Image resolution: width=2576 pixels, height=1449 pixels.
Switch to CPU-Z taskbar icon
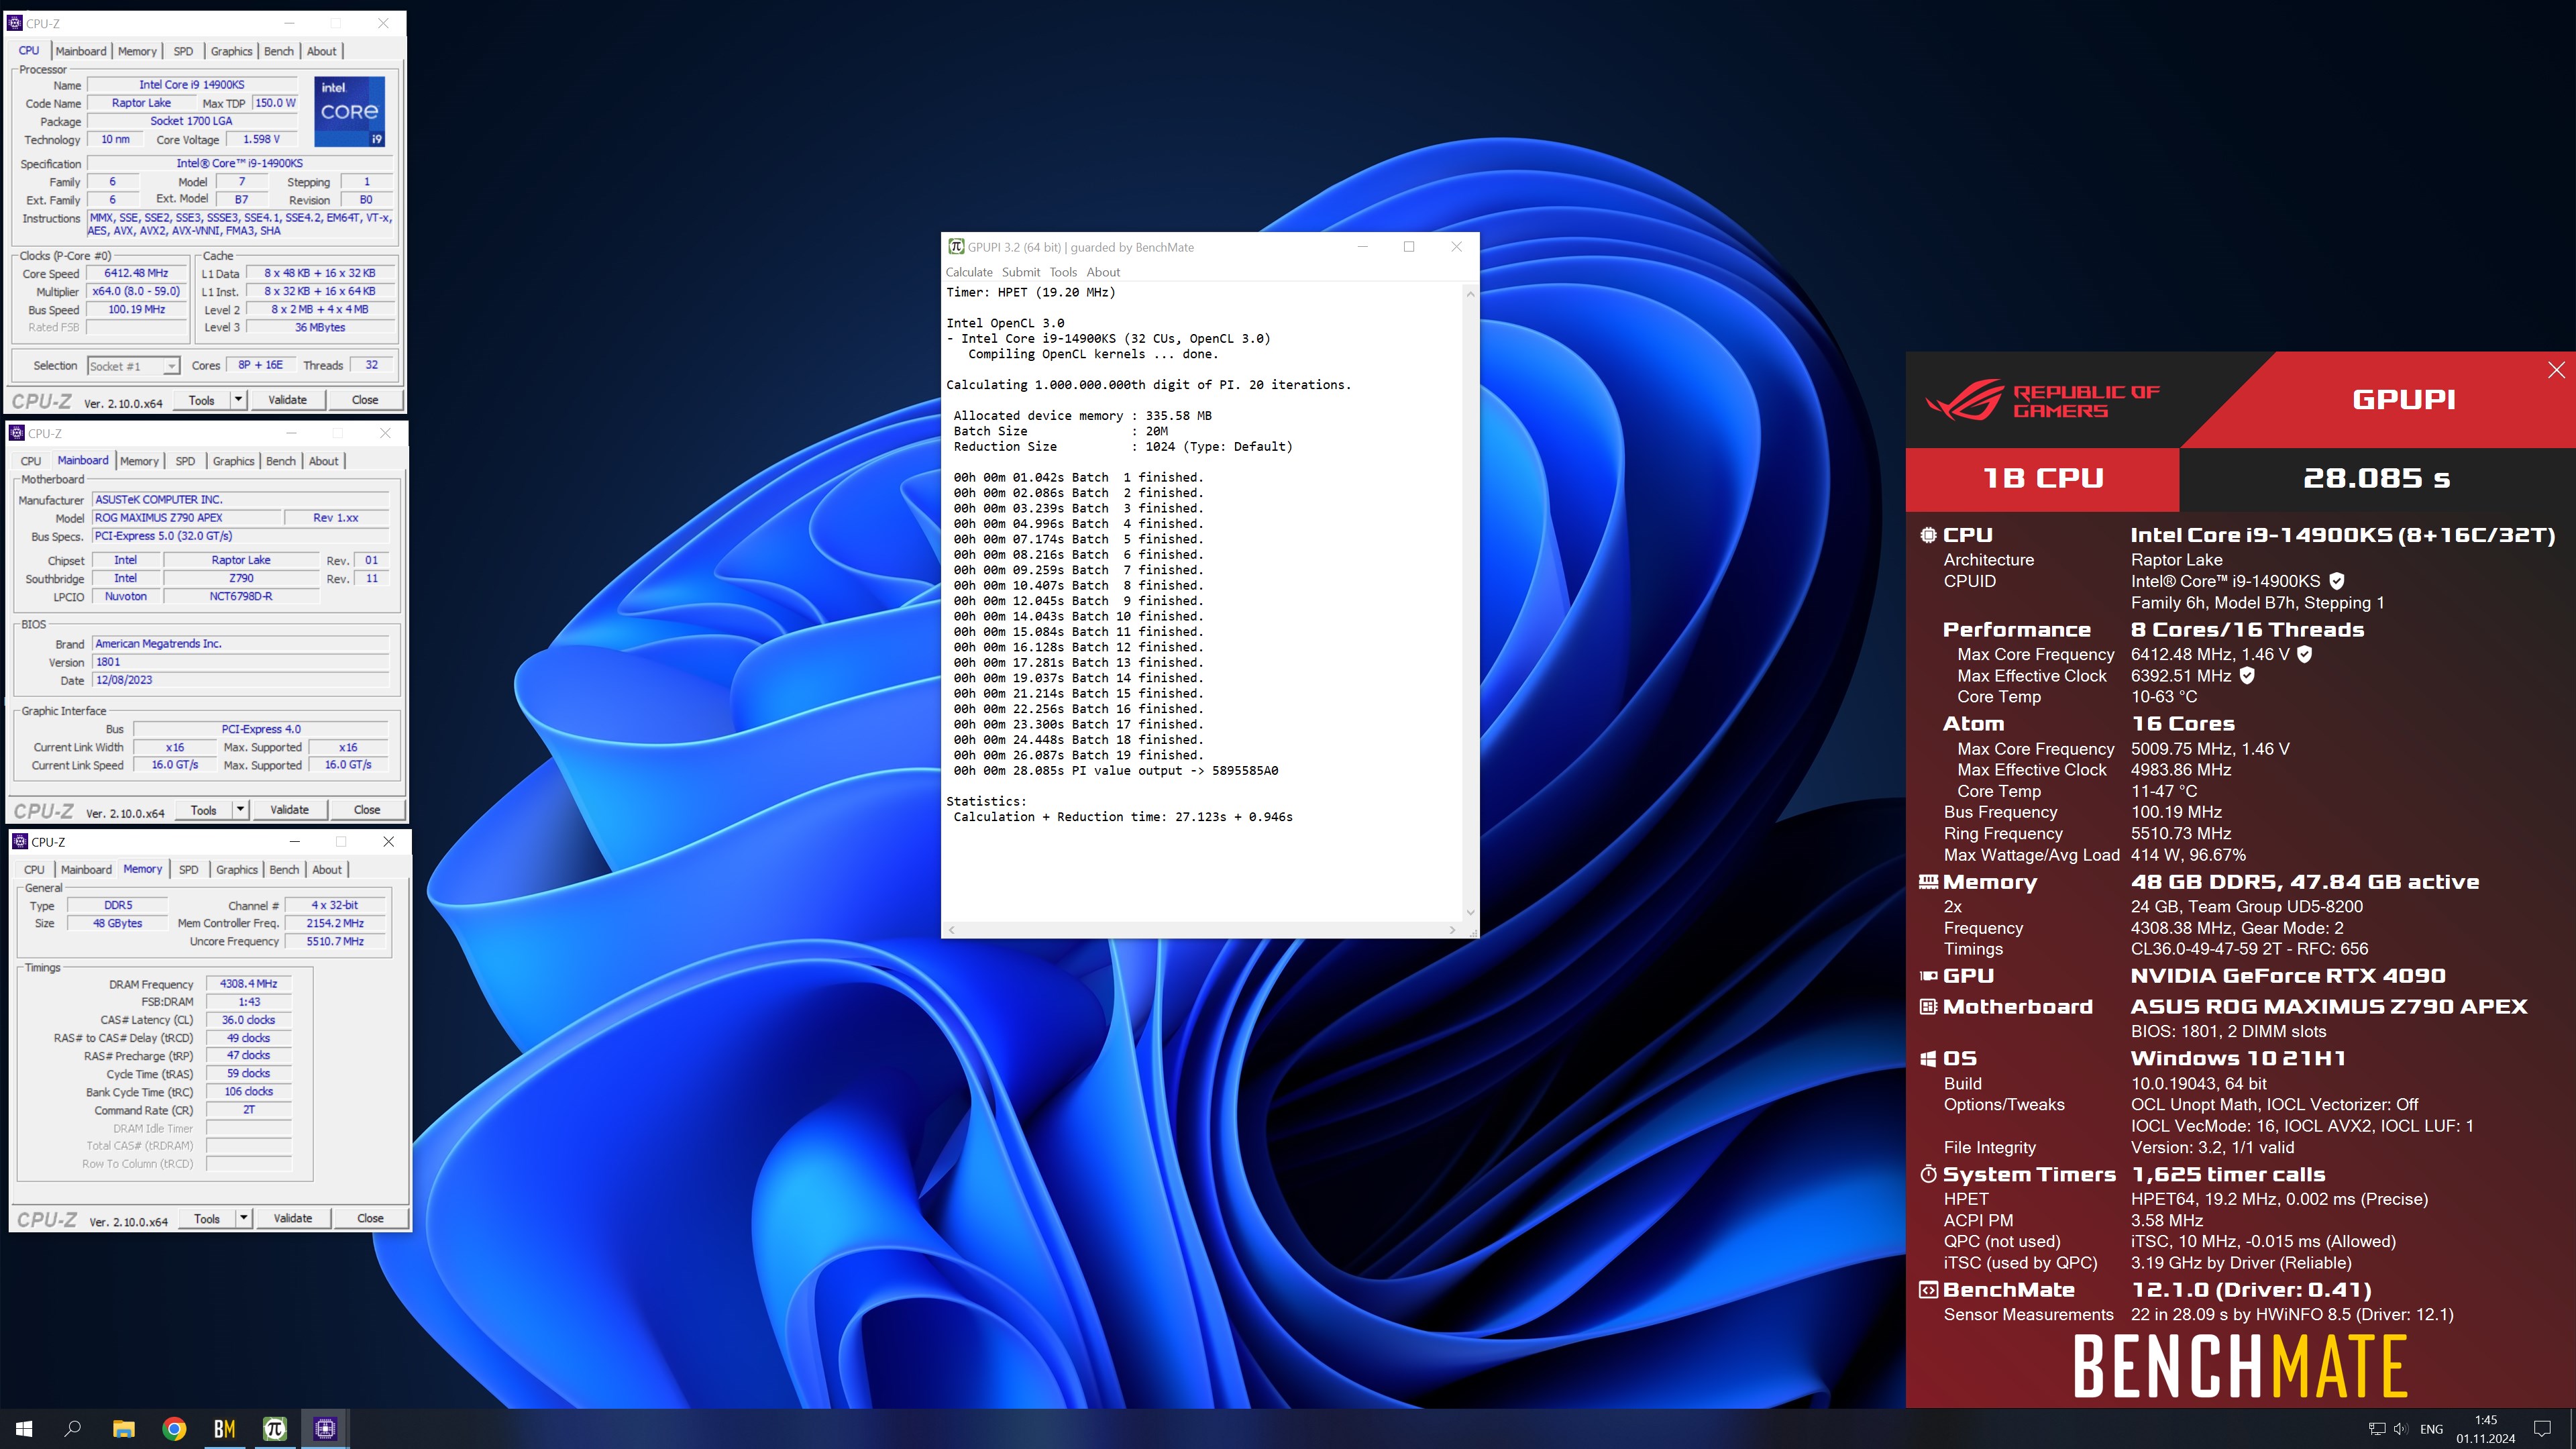tap(325, 1428)
